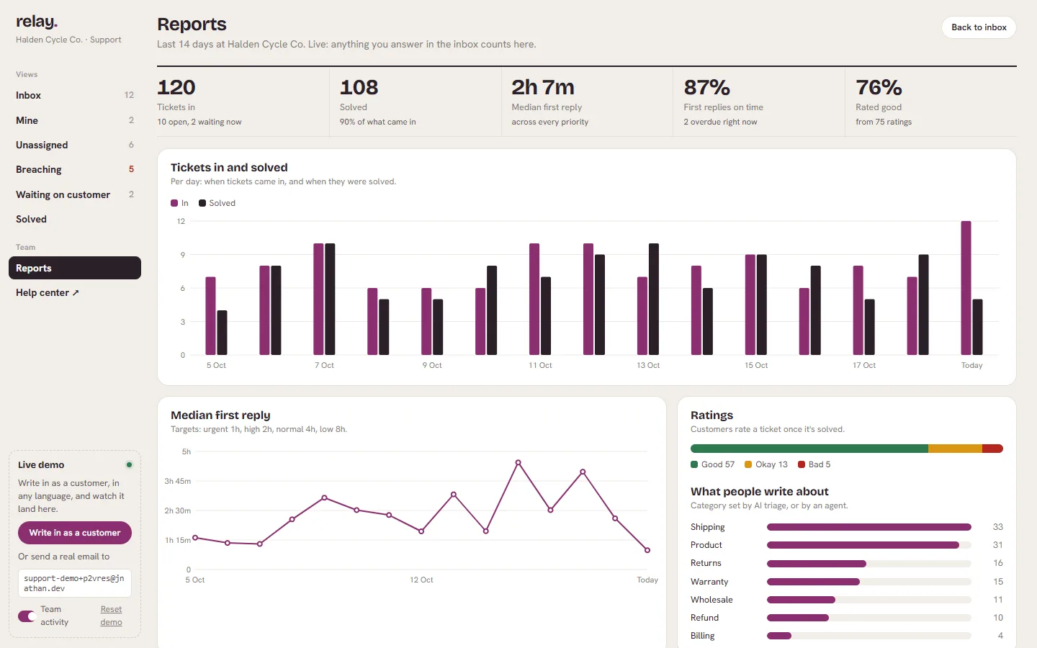Click the 'What people write about' heading

[x=759, y=492]
